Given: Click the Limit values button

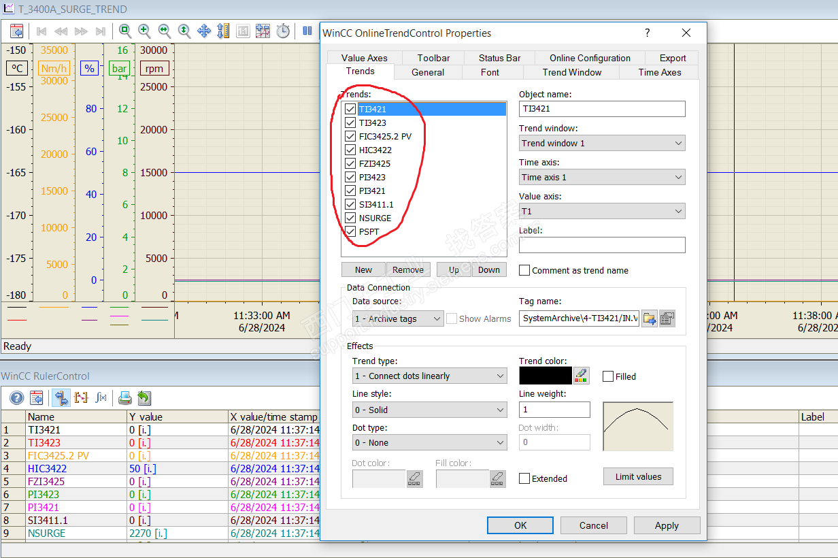Looking at the screenshot, I should [638, 476].
